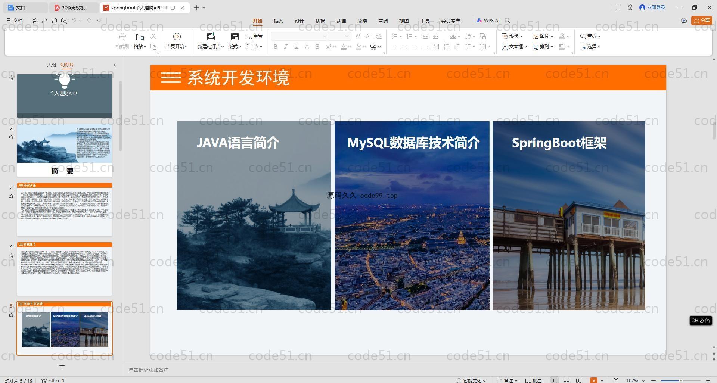
Task: Toggle Center alignment paragraph button
Action: [x=404, y=47]
